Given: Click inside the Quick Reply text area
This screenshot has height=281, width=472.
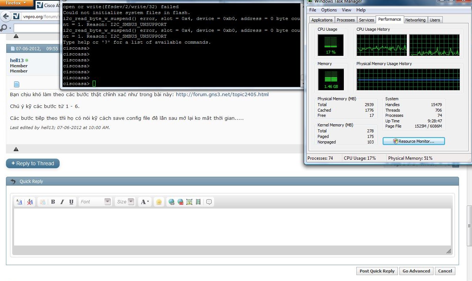Looking at the screenshot, I should pyautogui.click(x=232, y=227).
